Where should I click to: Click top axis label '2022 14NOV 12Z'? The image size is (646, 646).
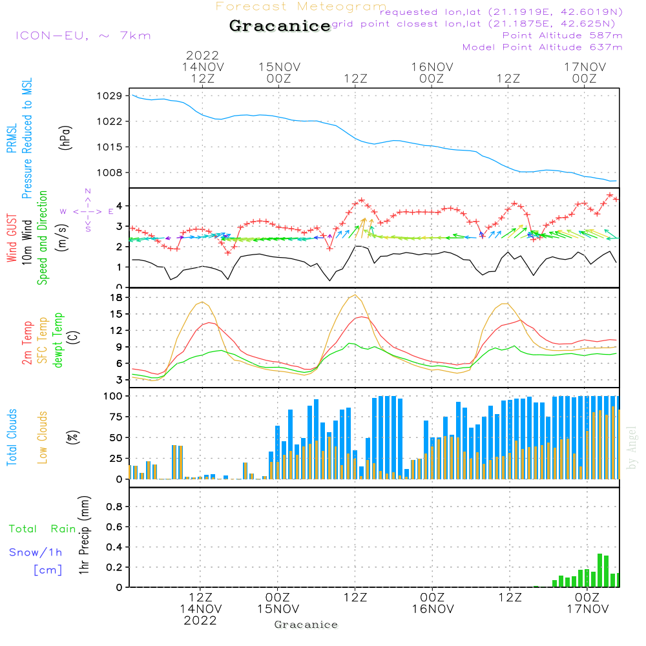click(x=203, y=67)
